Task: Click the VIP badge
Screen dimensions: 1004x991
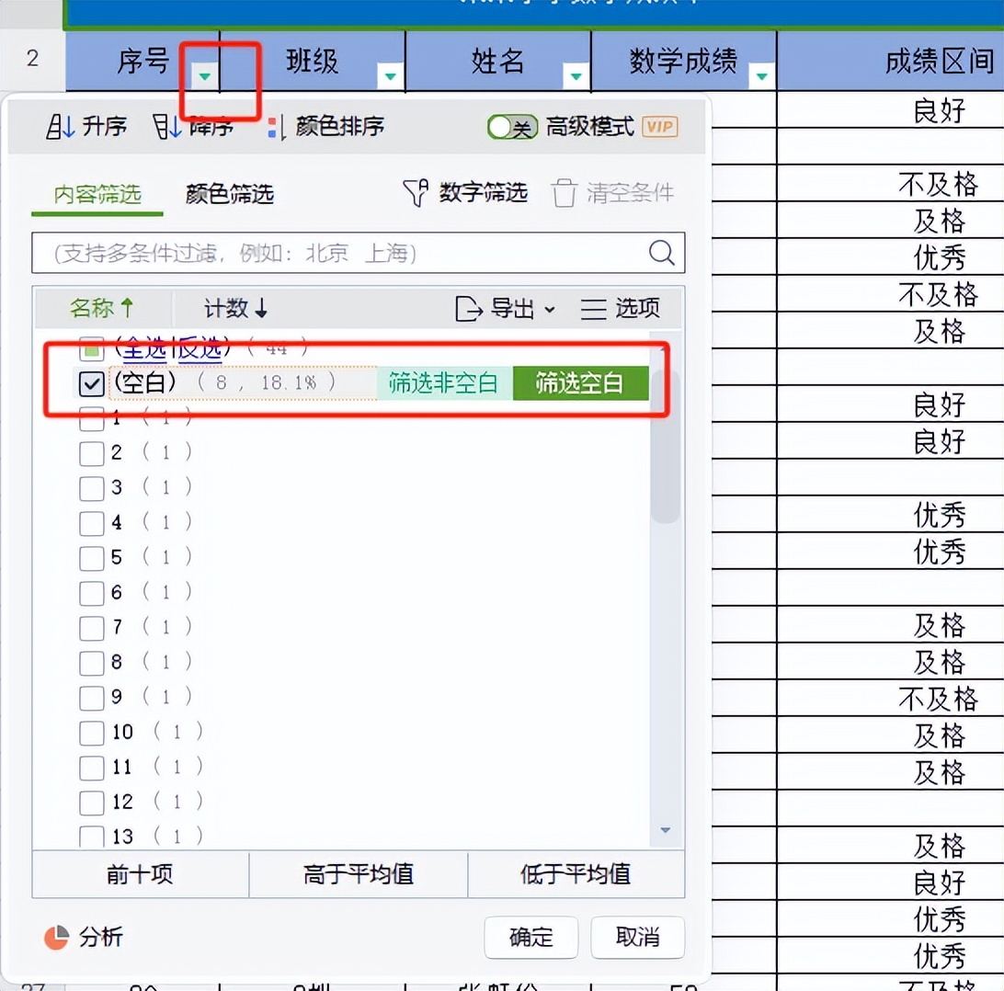Action: coord(659,126)
